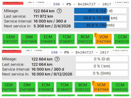The height and width of the screenshot is (98, 131).
Task: Click mileage help icon in lower panel
Action: click(x=57, y=59)
